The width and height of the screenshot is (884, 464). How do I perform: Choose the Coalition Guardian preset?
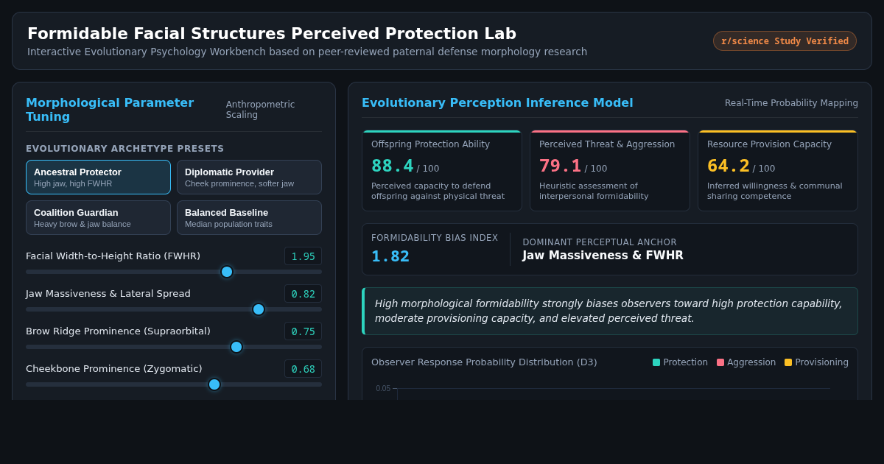(98, 217)
